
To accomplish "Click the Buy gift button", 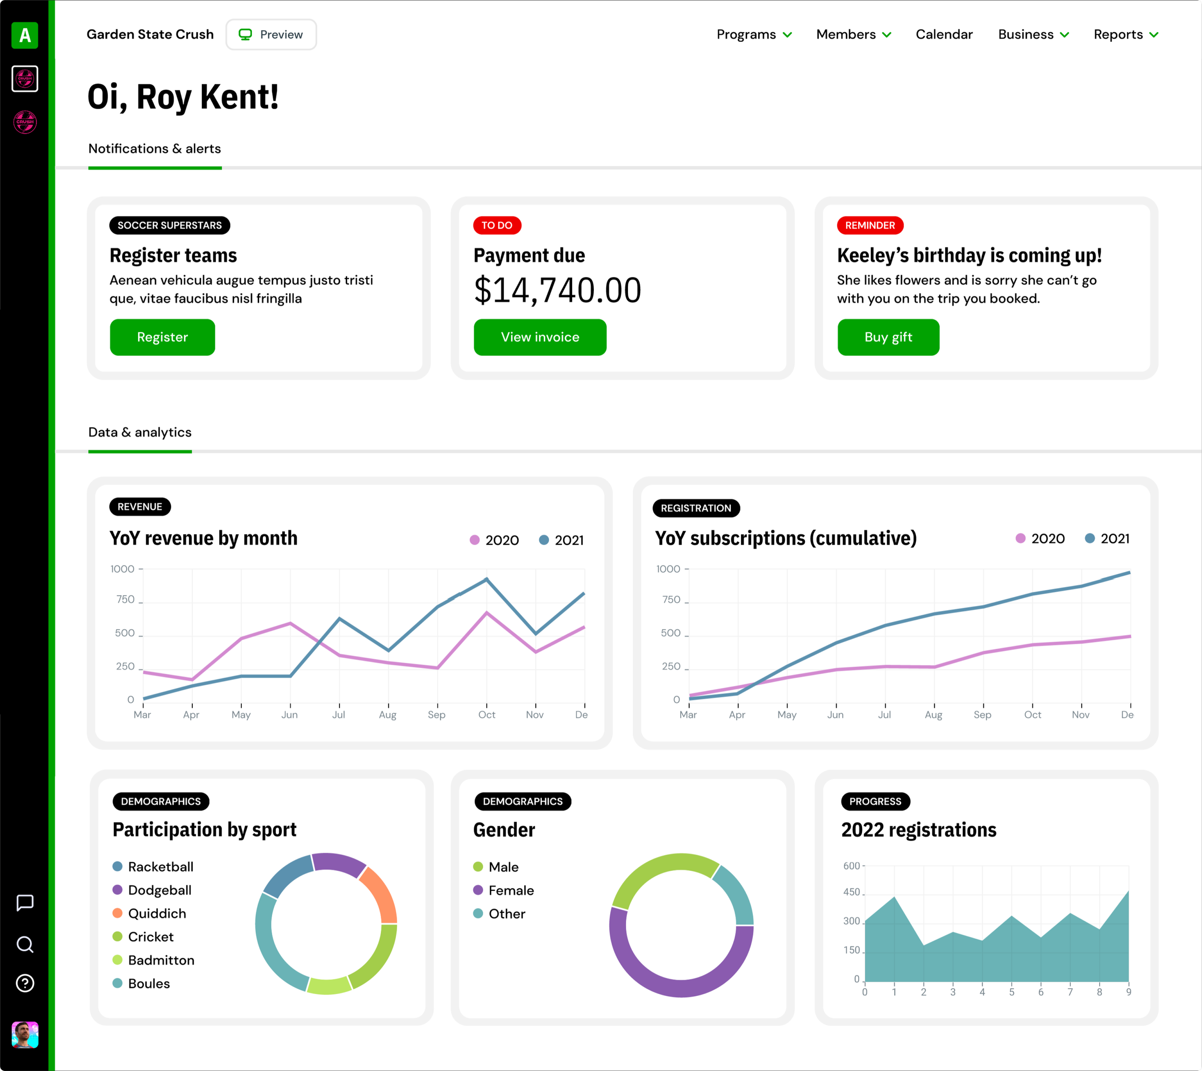I will [x=888, y=337].
